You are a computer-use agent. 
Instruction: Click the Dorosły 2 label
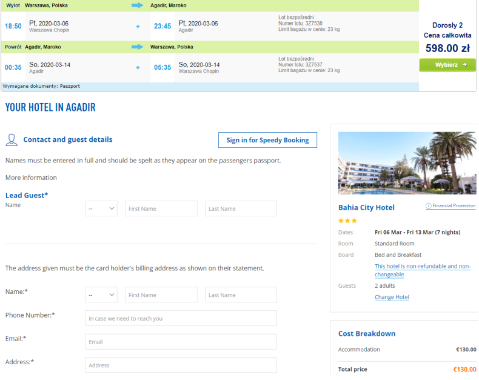point(447,25)
